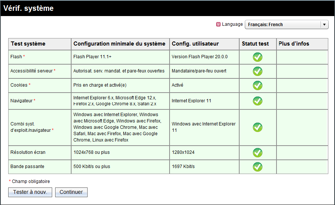Click Version Flash Player 20.0.0 cell
Viewport: 335px width, 205px height.
(204, 57)
